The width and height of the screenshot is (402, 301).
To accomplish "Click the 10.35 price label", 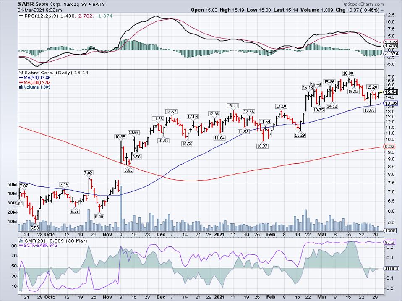I will 120,137.
